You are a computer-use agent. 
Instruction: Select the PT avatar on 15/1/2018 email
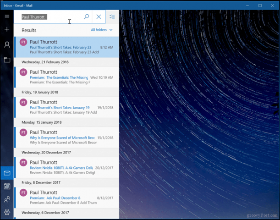[23, 132]
